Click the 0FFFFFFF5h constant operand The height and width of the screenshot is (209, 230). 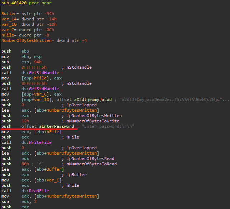tap(34, 67)
